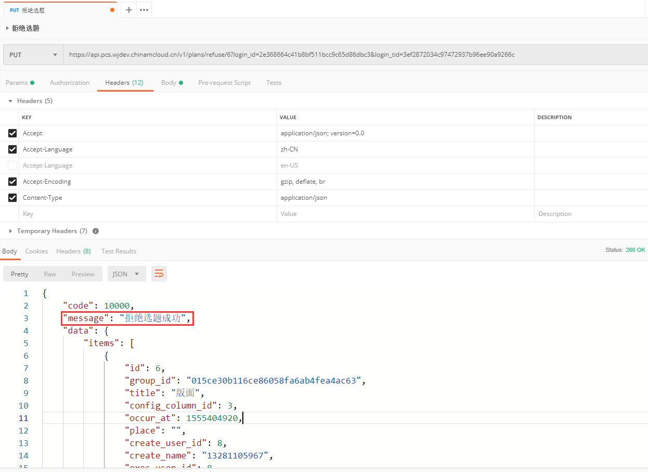Switch to response Cookies tab
The height and width of the screenshot is (472, 648).
pos(36,251)
